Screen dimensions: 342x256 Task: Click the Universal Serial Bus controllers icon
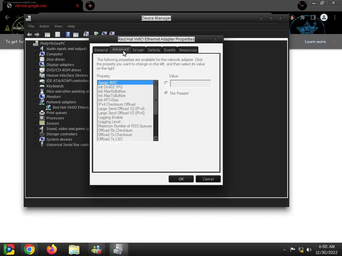(x=42, y=145)
